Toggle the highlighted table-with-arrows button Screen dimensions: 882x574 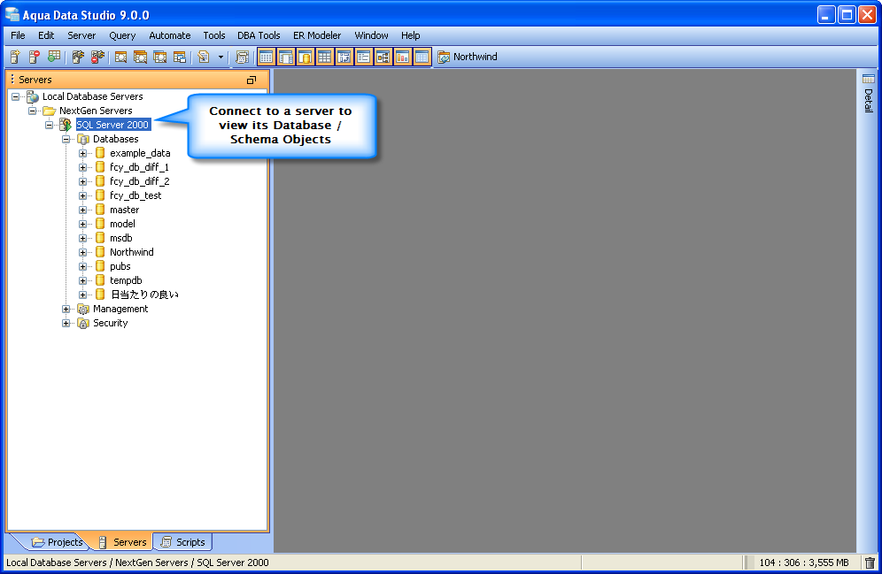[x=344, y=57]
